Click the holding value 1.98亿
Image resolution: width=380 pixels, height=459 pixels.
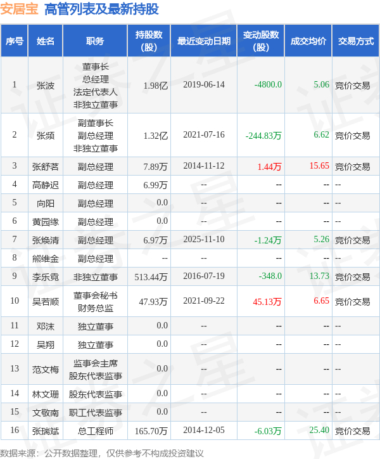coord(155,86)
